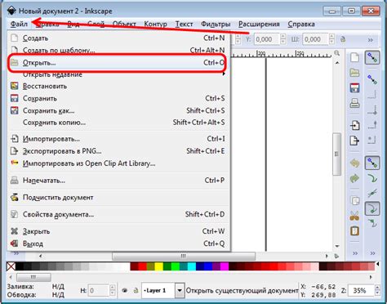Screen dimensions: 387x304
Task: Click the Y coordinate stepper arrows
Action: [x=283, y=39]
